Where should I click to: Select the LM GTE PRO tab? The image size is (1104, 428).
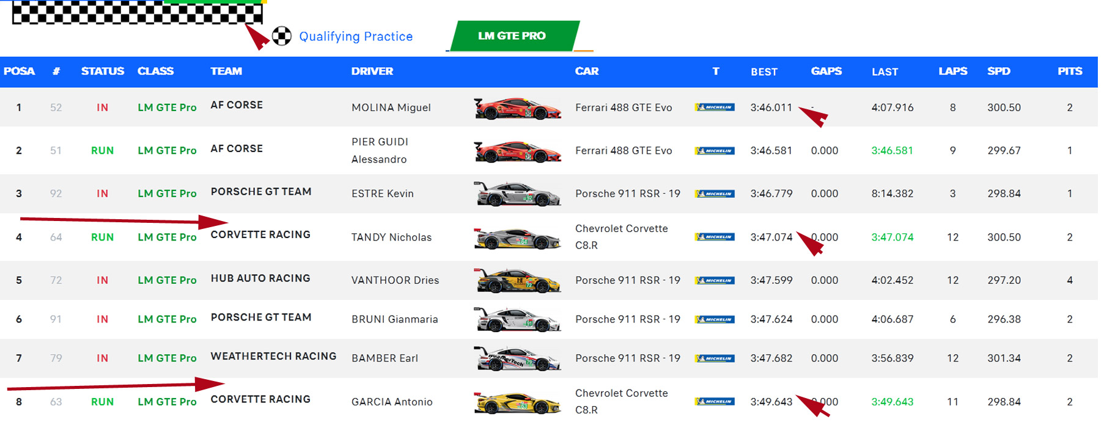512,36
